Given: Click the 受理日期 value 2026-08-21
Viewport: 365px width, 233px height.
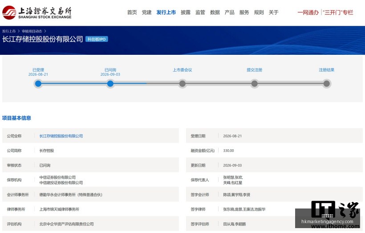Looking at the screenshot, I should pyautogui.click(x=232, y=136).
